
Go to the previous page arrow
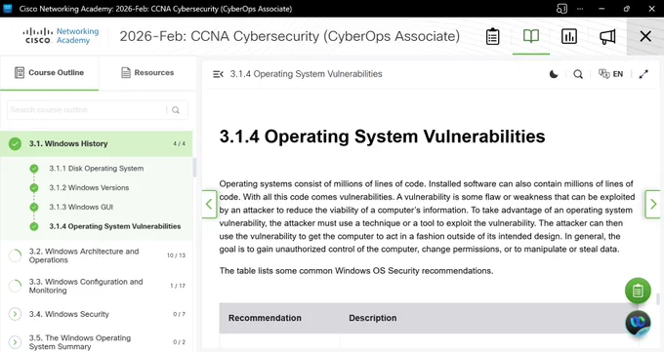[209, 205]
